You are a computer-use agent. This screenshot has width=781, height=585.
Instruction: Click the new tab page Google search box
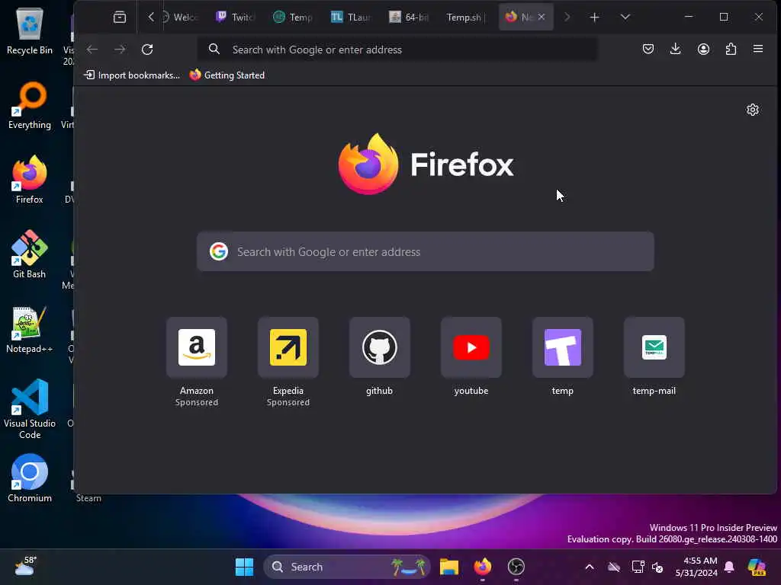[426, 251]
